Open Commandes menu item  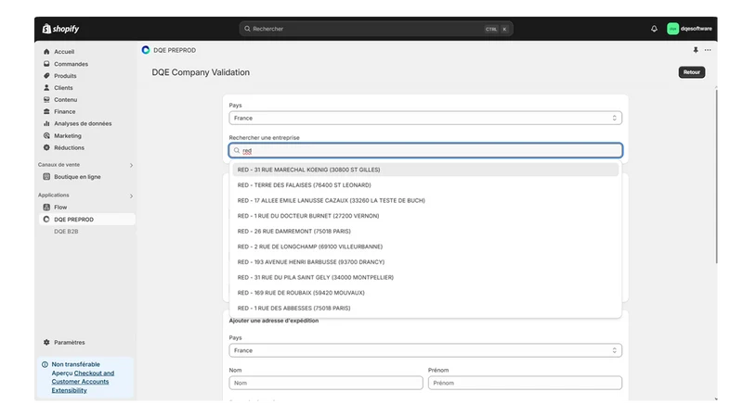coord(72,64)
